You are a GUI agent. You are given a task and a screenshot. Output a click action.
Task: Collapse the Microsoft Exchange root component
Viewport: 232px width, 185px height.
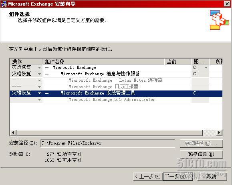[x=47, y=68]
